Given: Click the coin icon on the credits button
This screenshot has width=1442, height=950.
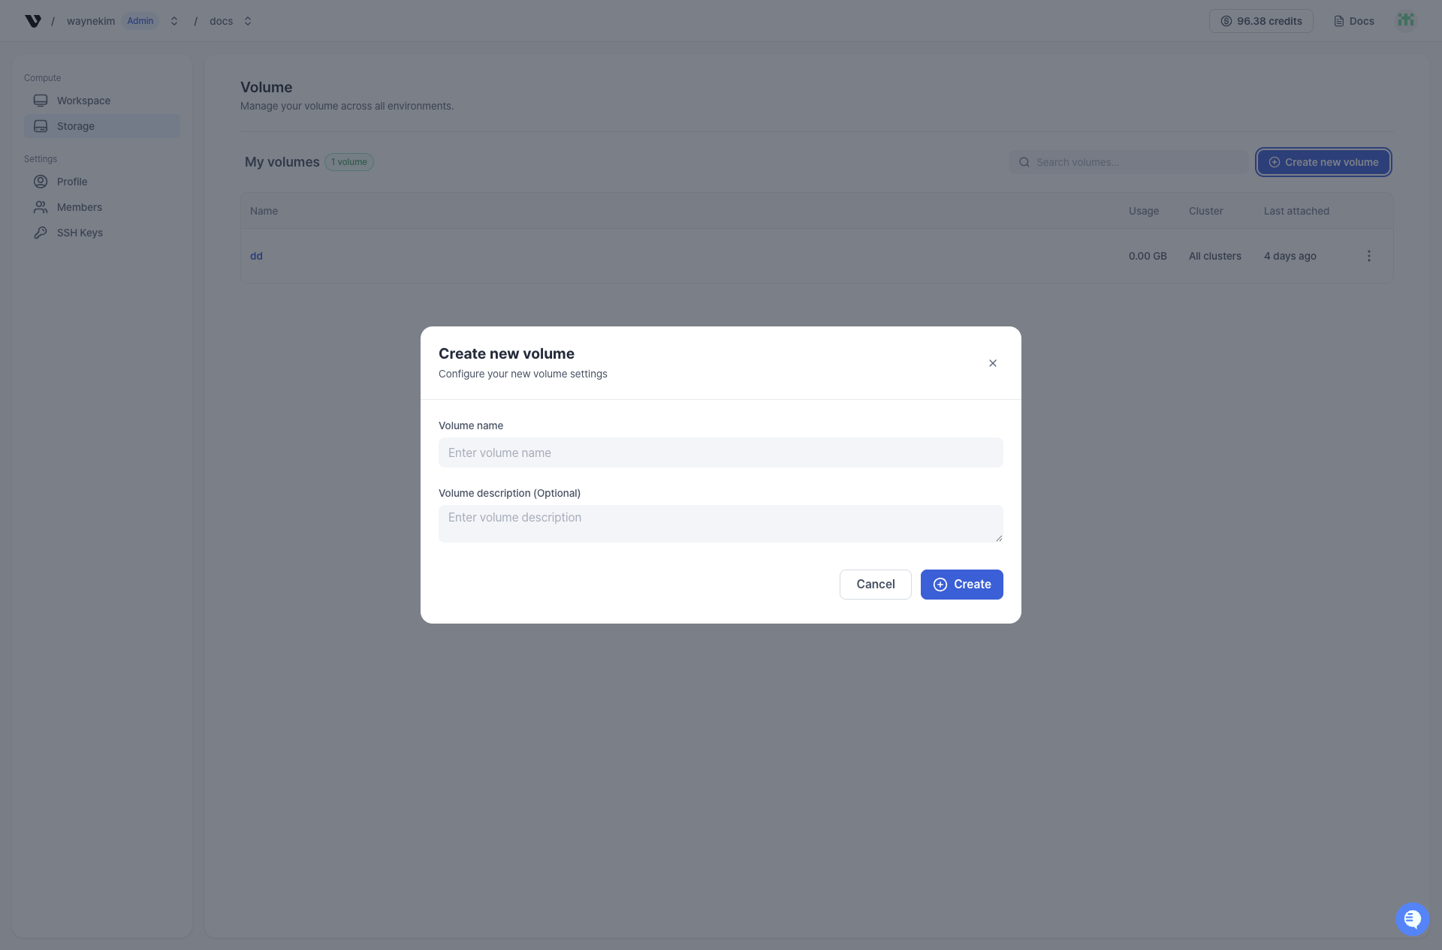Looking at the screenshot, I should point(1225,21).
